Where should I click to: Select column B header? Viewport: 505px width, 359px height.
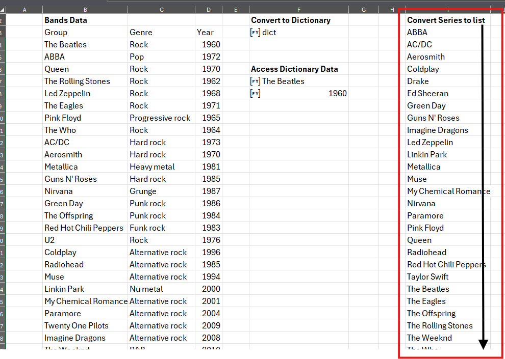coord(85,10)
